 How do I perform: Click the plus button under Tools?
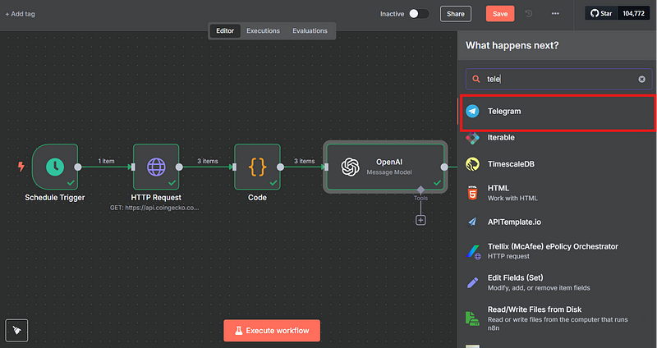point(420,220)
